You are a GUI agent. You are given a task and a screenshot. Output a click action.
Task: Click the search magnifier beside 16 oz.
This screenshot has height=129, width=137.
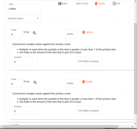pyautogui.click(x=35, y=82)
